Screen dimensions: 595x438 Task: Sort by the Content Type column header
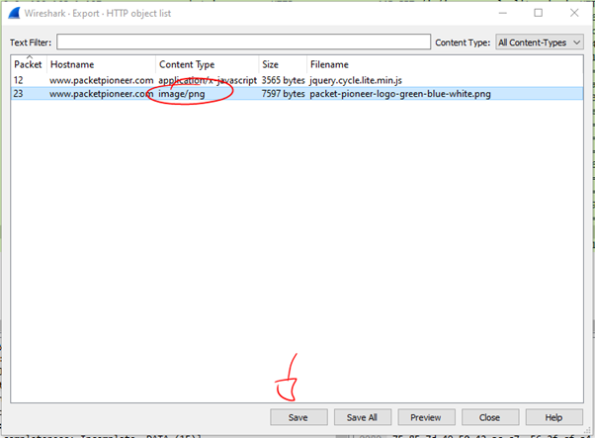point(206,64)
